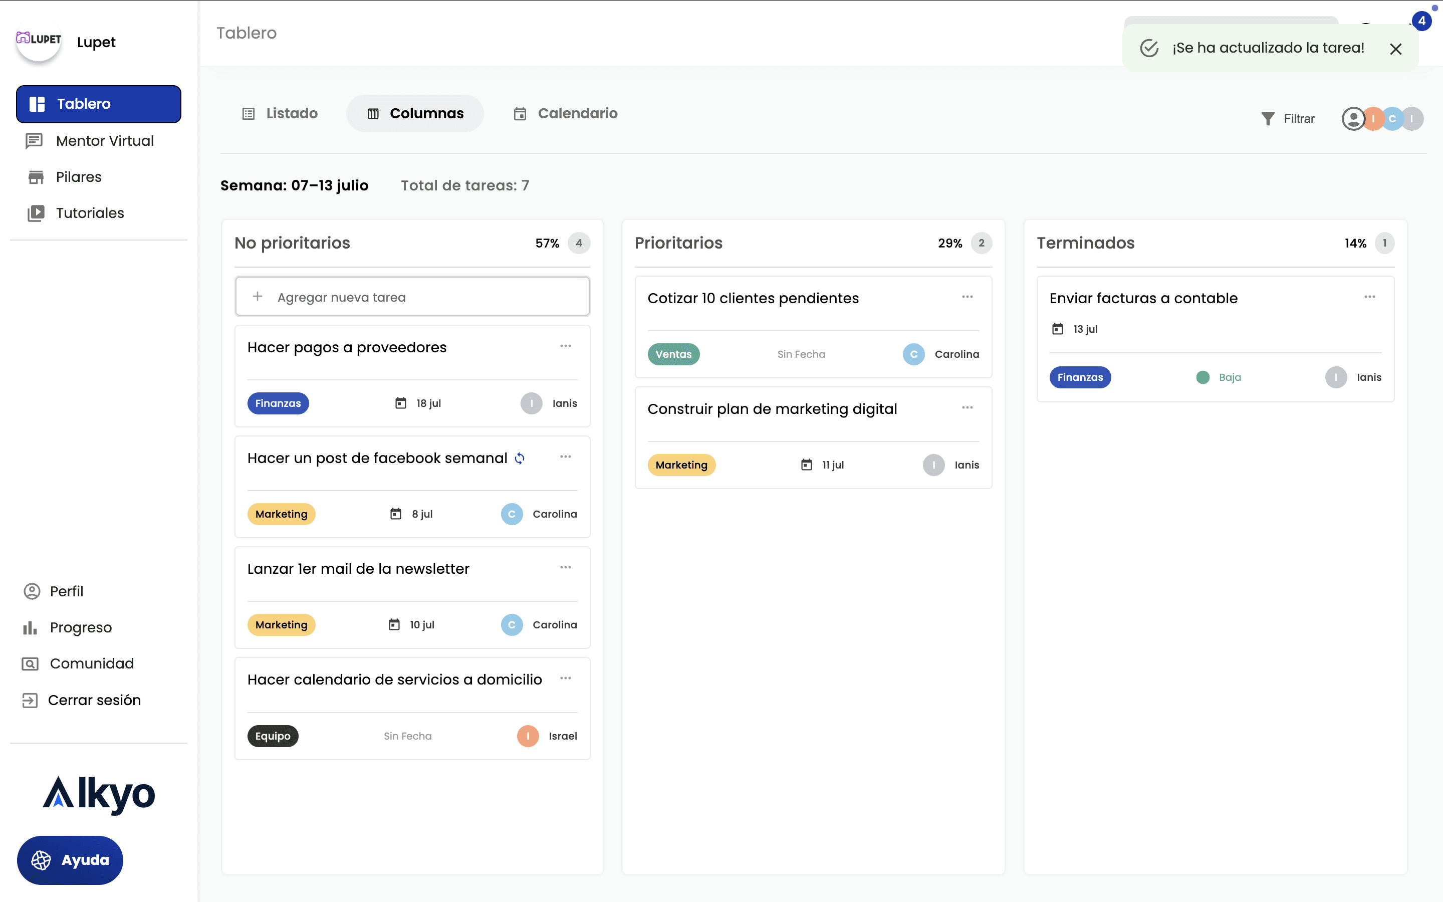Image resolution: width=1443 pixels, height=902 pixels.
Task: Click Ianis avatar on marketing digital task
Action: [x=934, y=465]
